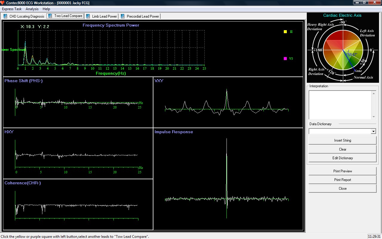Switch to the Limb Lead Power tab

point(104,16)
